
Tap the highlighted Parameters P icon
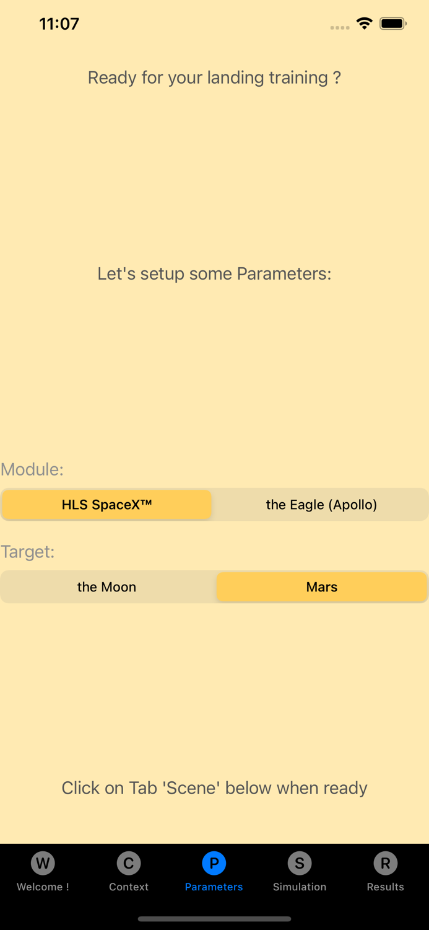214,863
